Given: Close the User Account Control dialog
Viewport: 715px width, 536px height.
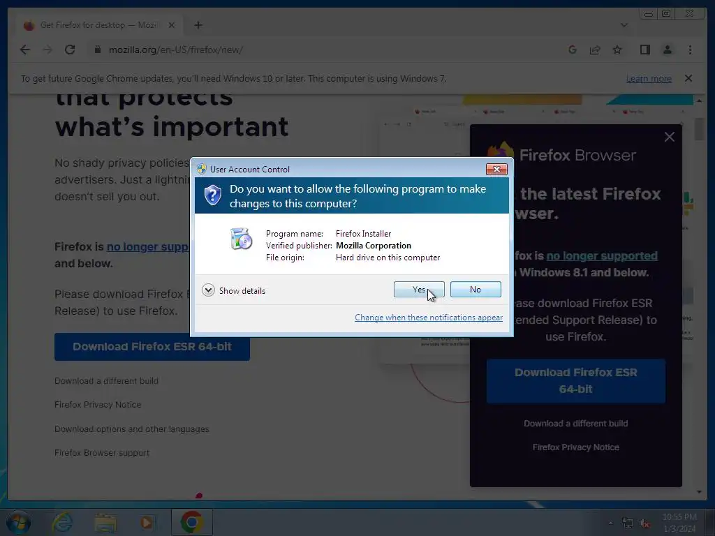Looking at the screenshot, I should point(496,169).
